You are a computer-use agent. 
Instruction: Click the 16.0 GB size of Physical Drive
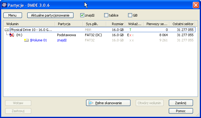point(118,30)
